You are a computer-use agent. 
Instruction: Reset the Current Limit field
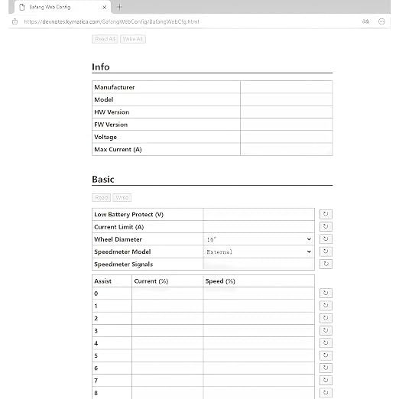pos(326,226)
